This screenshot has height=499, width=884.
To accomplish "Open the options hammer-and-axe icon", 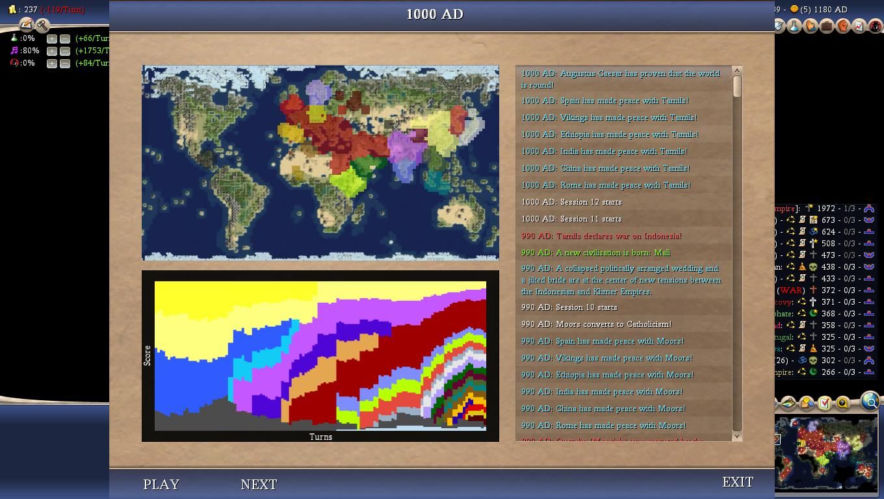I will click(x=42, y=25).
